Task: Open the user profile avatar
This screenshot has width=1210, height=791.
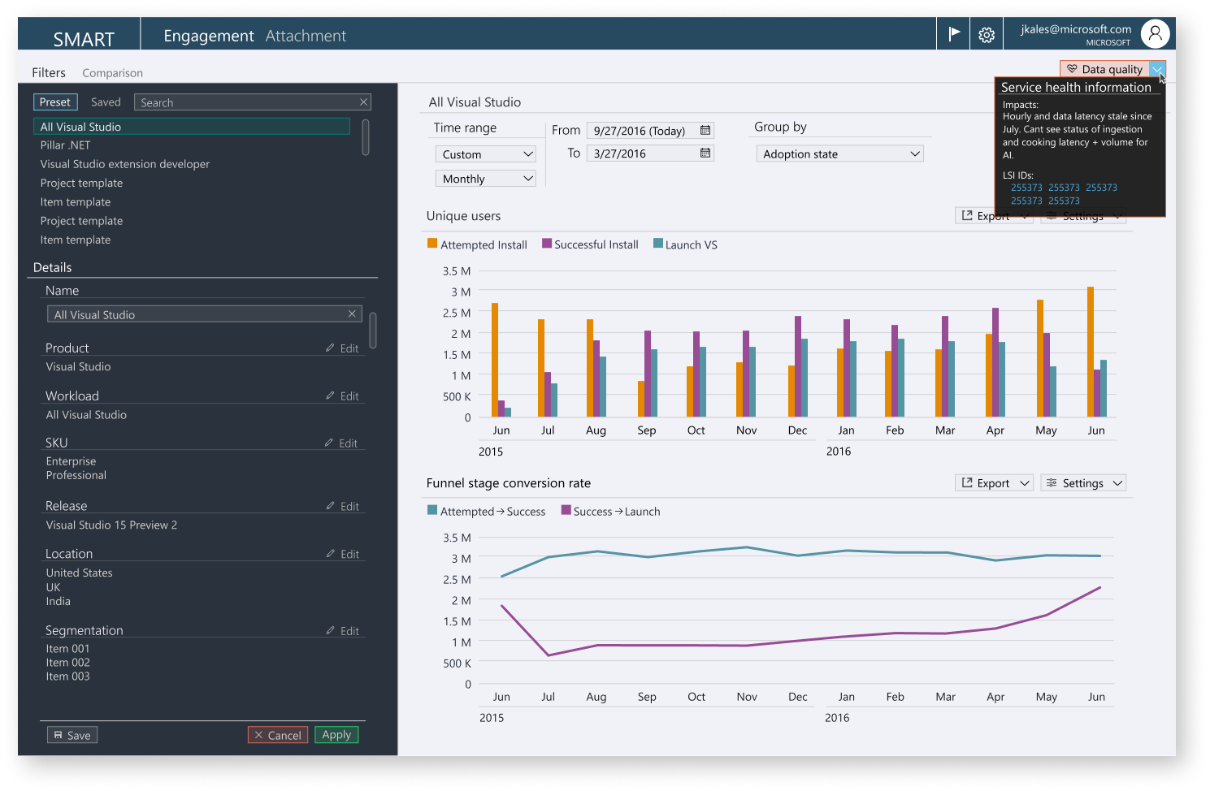Action: [x=1155, y=33]
